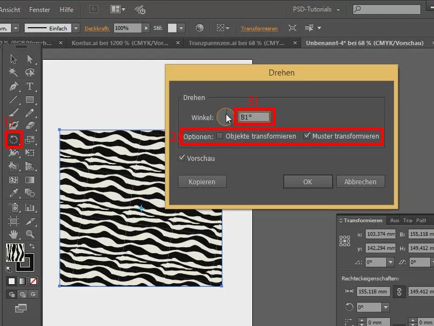Choose the Symbol Sprayer tool
The image size is (434, 326).
click(13, 207)
